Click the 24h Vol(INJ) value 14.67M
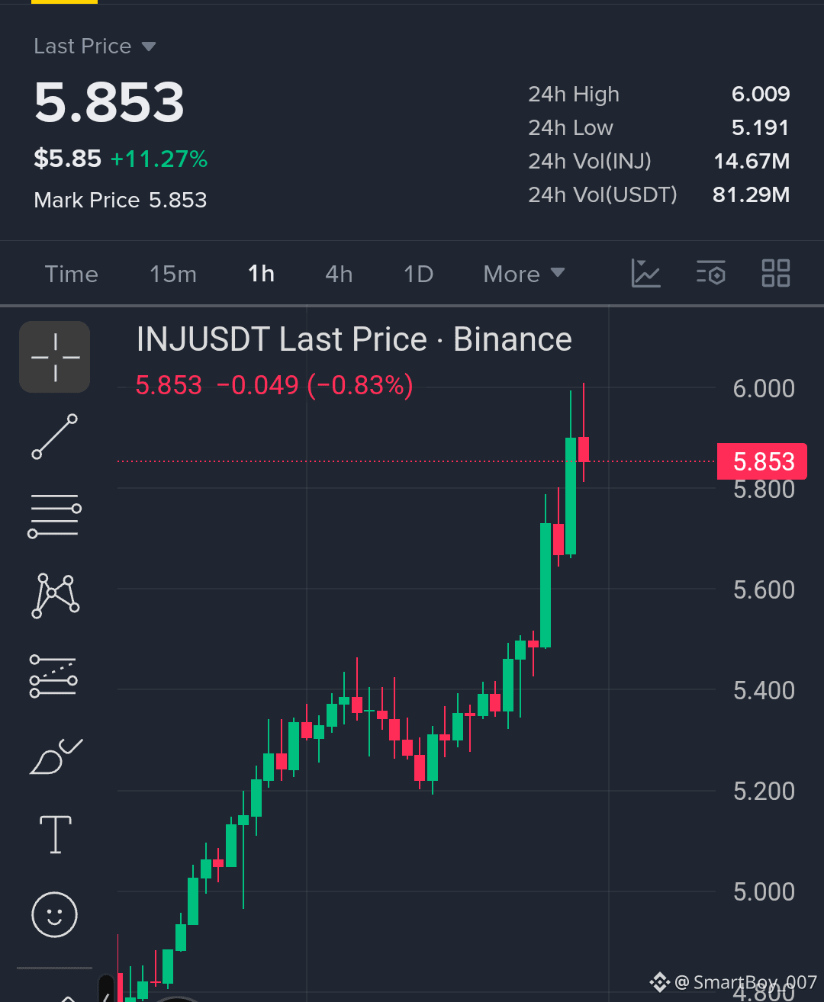The width and height of the screenshot is (824, 1002). point(752,161)
